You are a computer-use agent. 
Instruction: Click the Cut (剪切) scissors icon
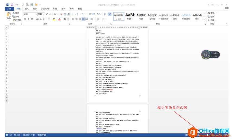point(14,13)
